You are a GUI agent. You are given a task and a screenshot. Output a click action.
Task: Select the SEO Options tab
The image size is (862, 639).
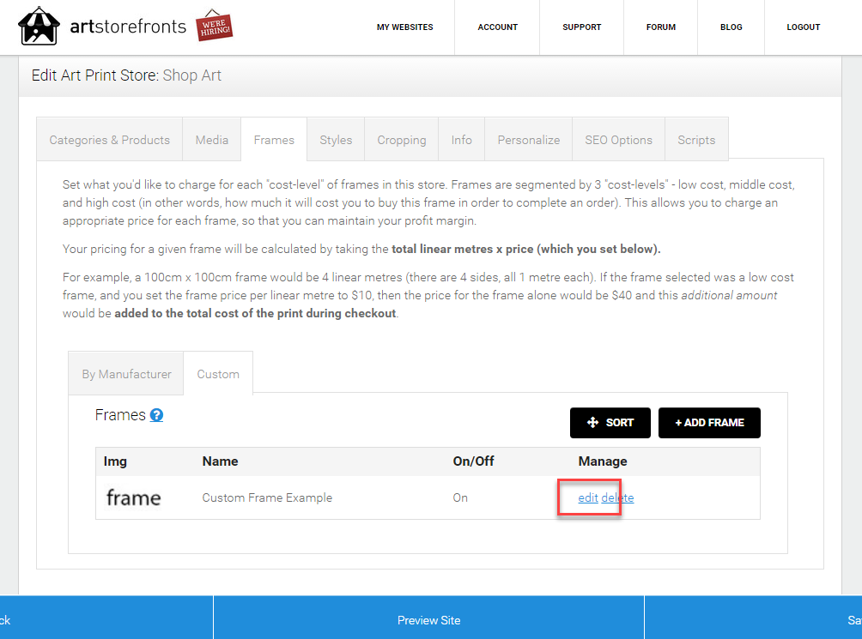tap(618, 140)
